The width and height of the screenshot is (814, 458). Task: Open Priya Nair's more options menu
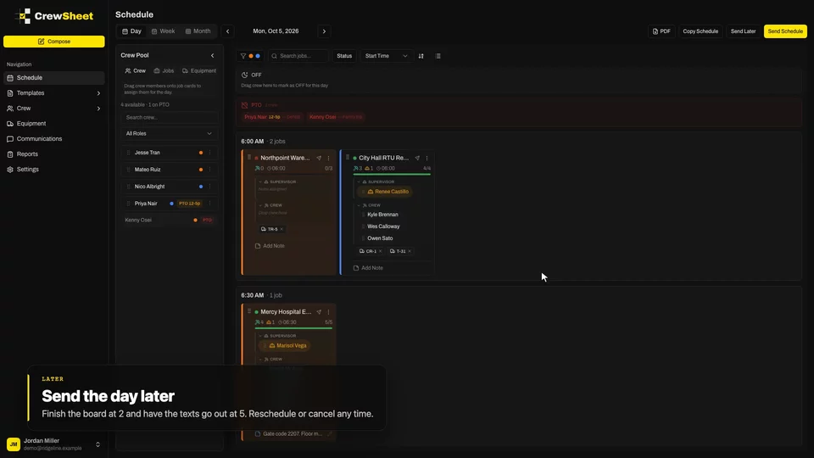[209, 204]
